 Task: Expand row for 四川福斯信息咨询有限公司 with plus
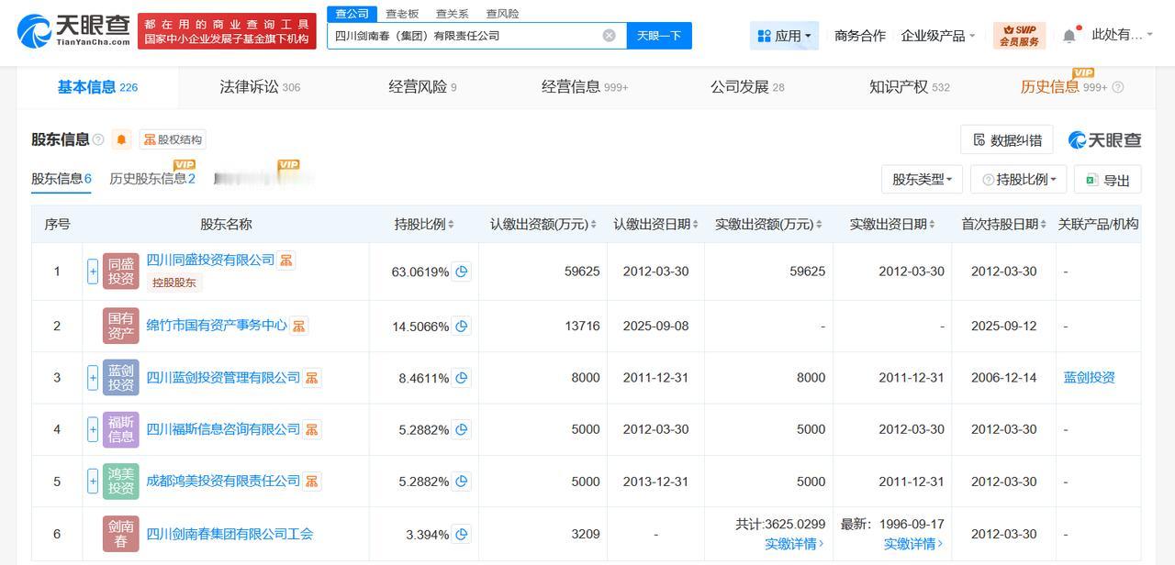click(93, 429)
